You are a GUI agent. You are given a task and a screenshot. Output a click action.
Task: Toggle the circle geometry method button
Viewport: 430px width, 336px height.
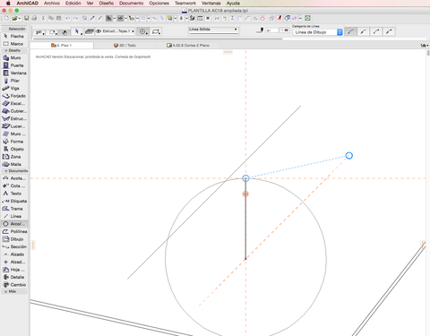[x=143, y=31]
